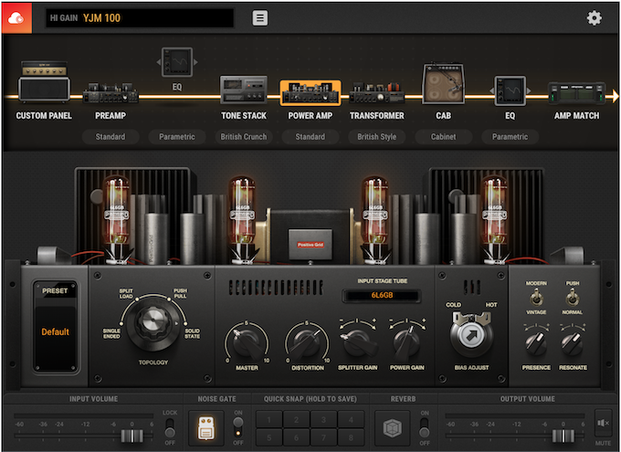Click the Power Gain knob
The height and width of the screenshot is (452, 621).
pos(406,342)
